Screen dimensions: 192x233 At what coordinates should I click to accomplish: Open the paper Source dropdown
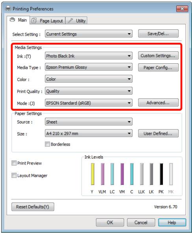pyautogui.click(x=89, y=122)
